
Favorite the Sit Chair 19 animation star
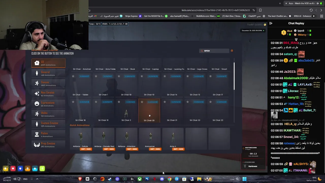coord(96,102)
